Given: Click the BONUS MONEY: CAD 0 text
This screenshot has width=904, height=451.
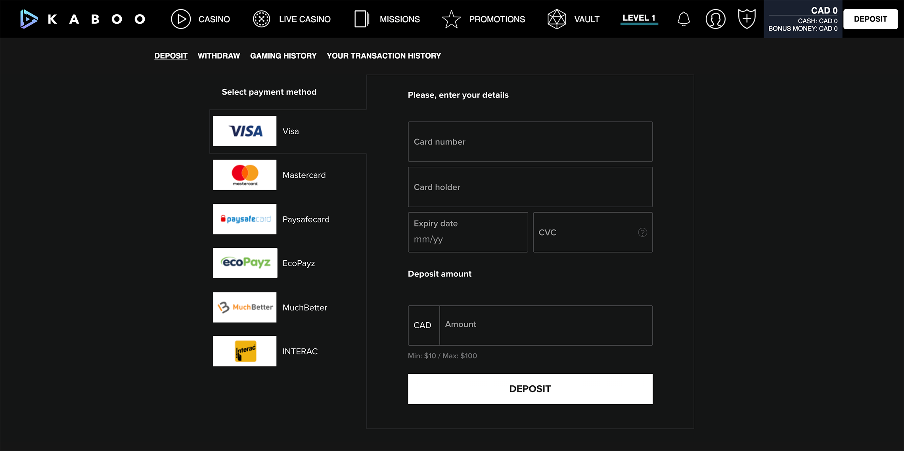Looking at the screenshot, I should click(x=803, y=29).
